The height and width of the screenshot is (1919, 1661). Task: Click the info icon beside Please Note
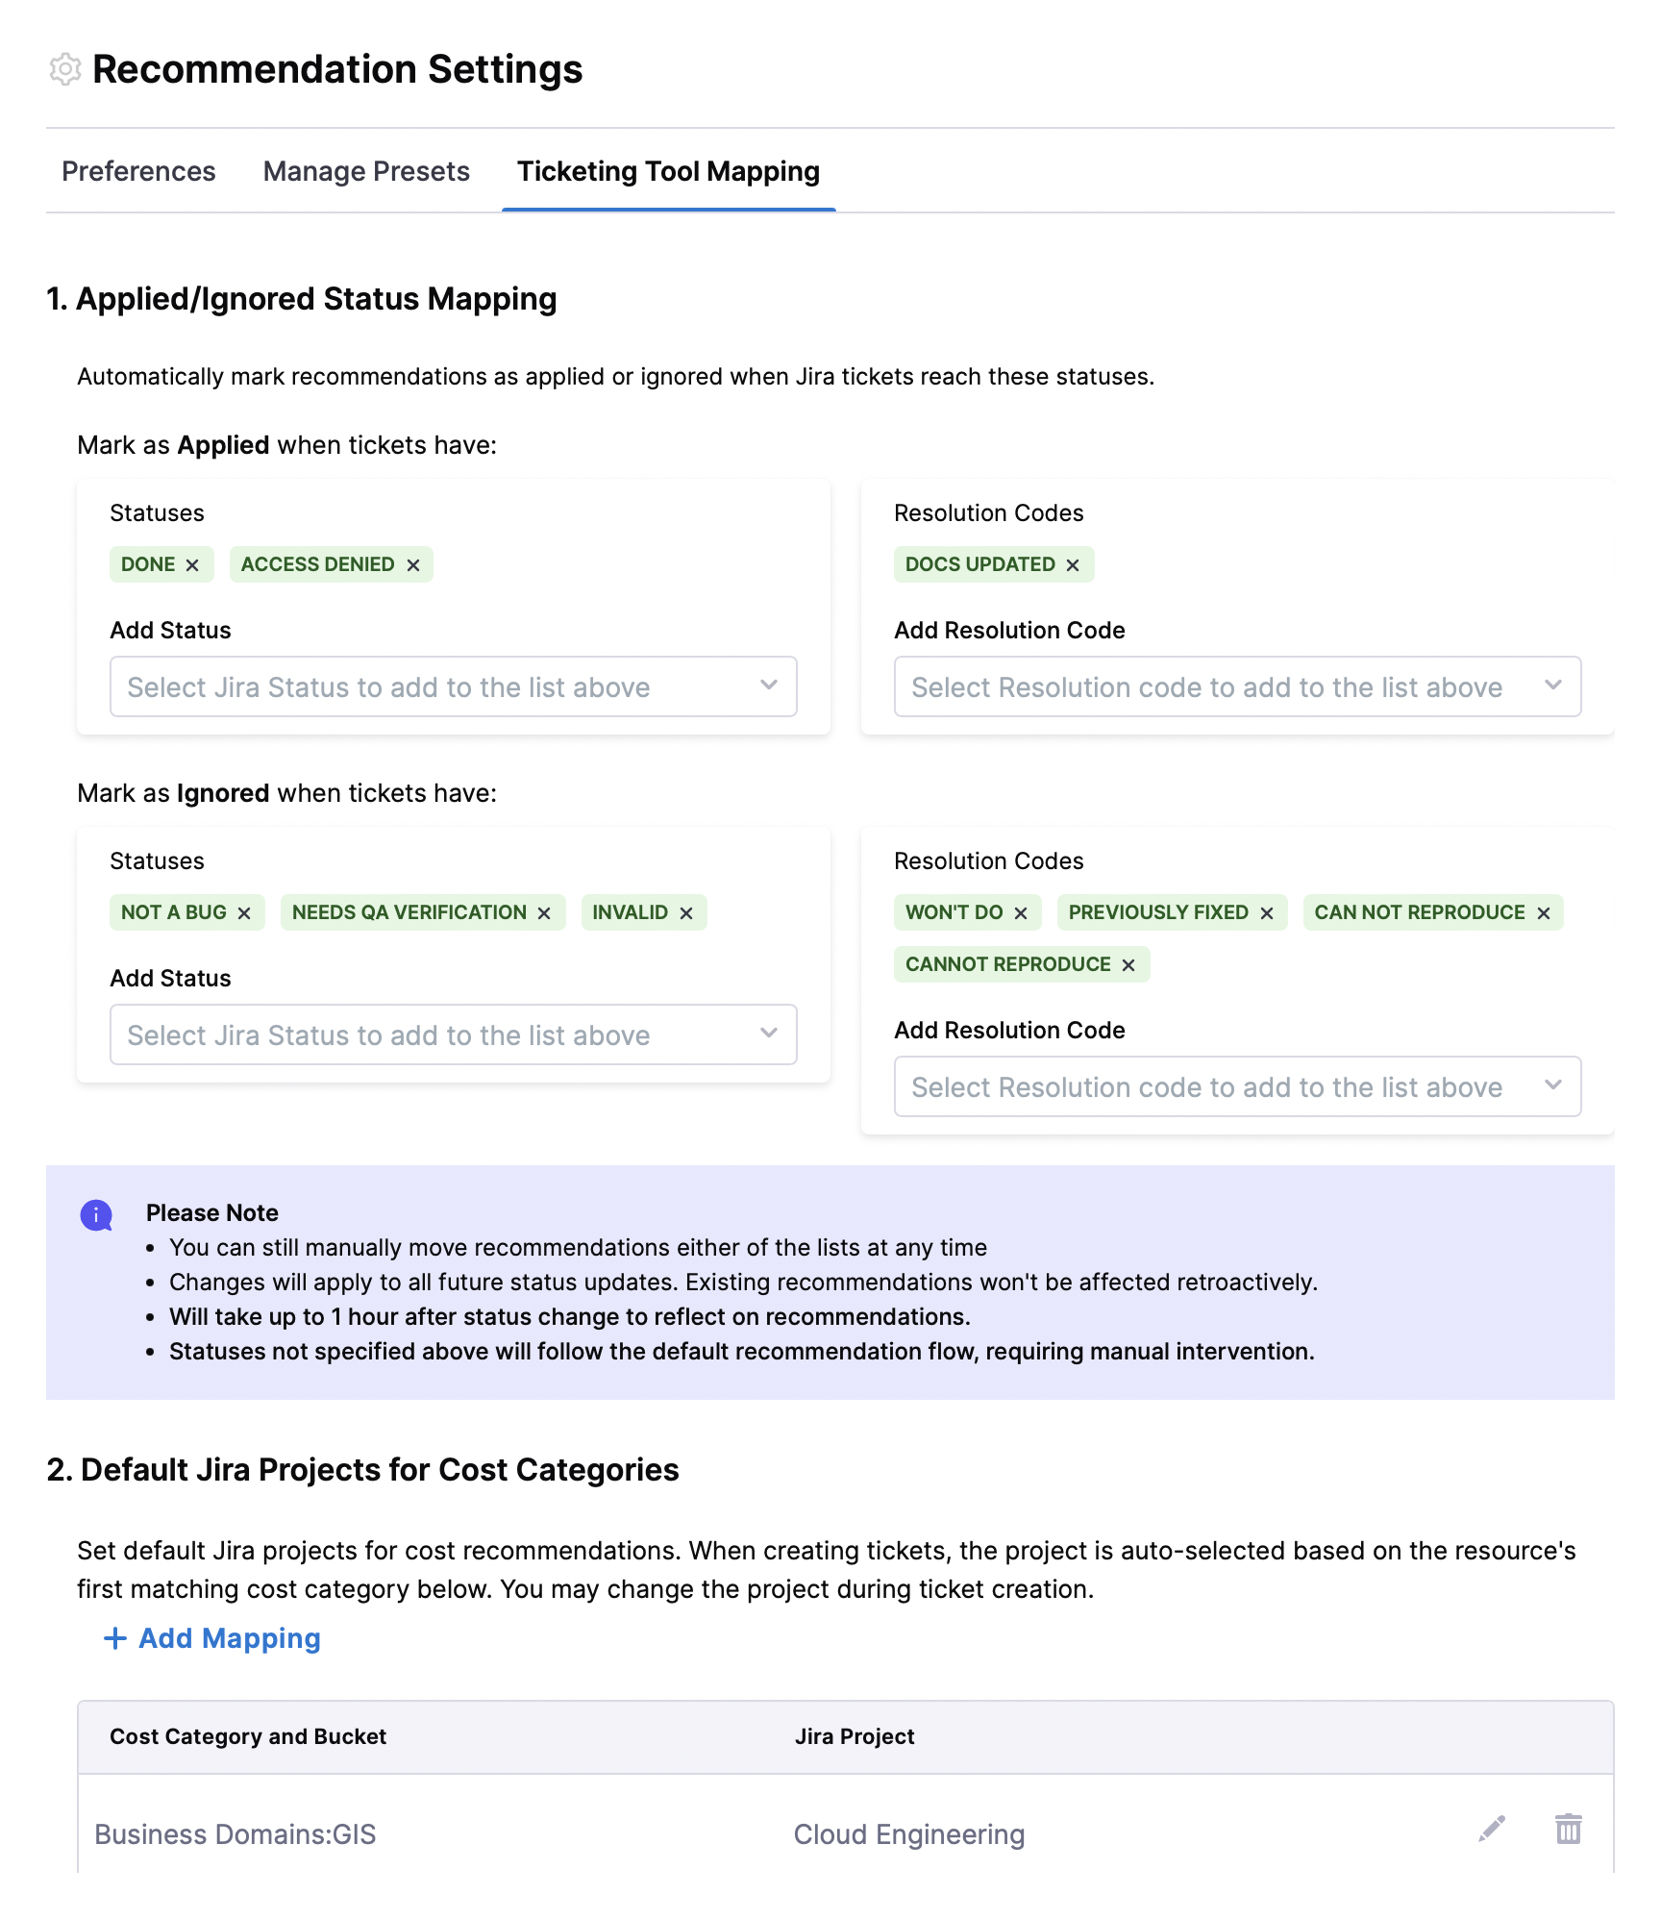click(x=96, y=1215)
